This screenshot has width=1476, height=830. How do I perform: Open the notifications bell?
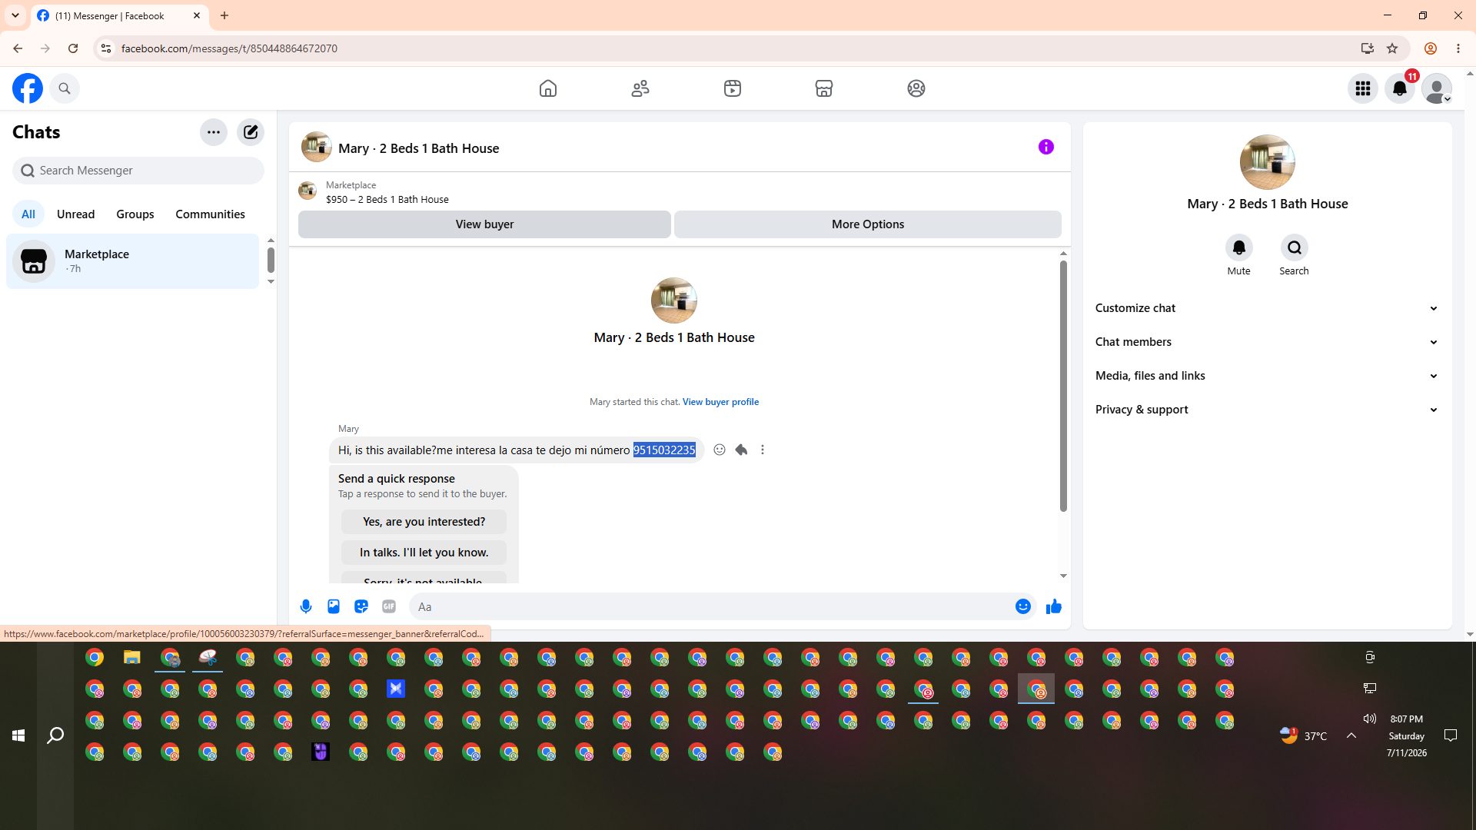point(1400,88)
